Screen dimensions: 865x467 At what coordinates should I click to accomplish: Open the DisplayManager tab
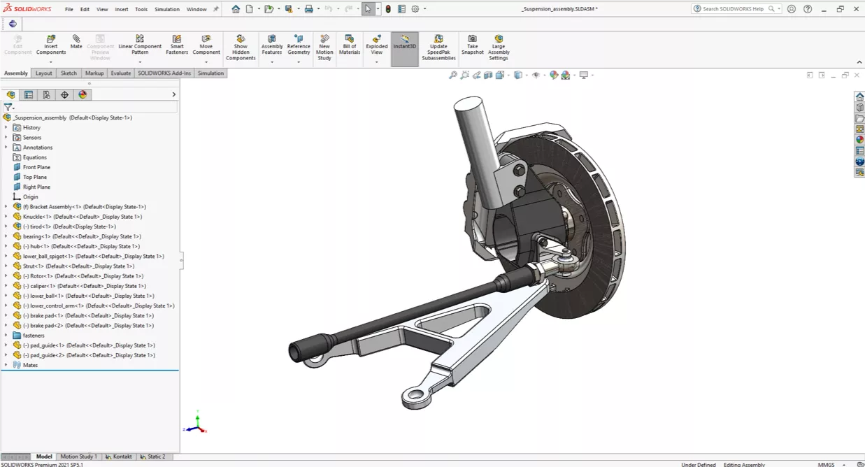point(83,94)
